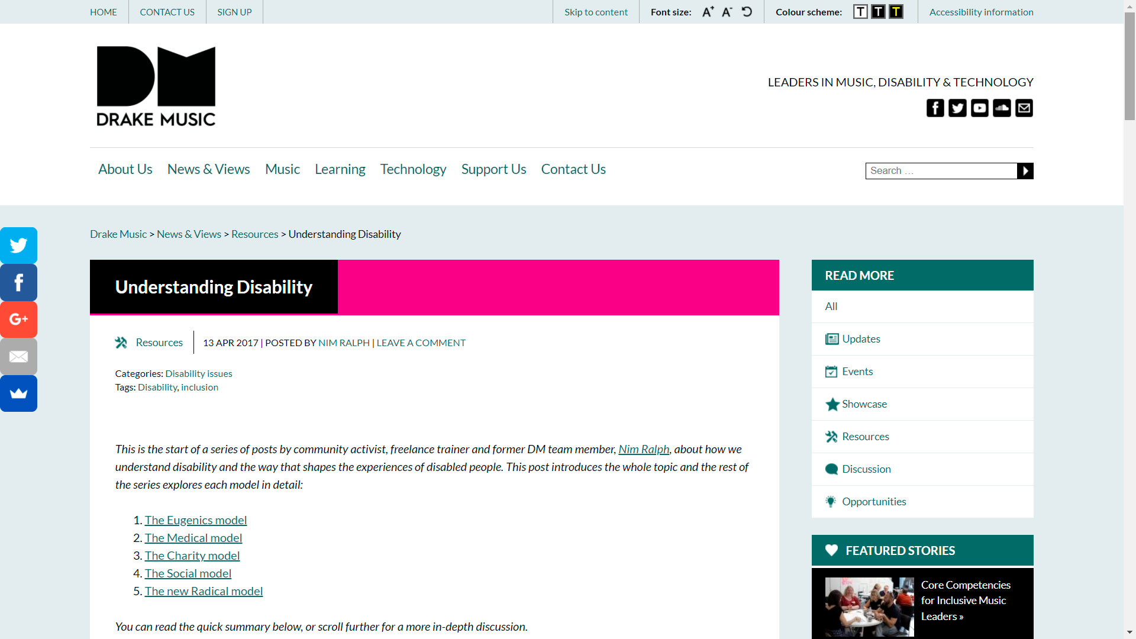Select the default white colour scheme
The width and height of the screenshot is (1136, 639).
tap(860, 12)
